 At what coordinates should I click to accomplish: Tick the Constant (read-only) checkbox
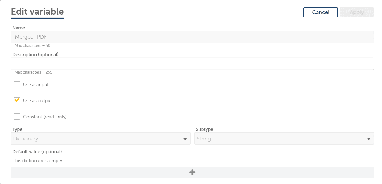(17, 117)
